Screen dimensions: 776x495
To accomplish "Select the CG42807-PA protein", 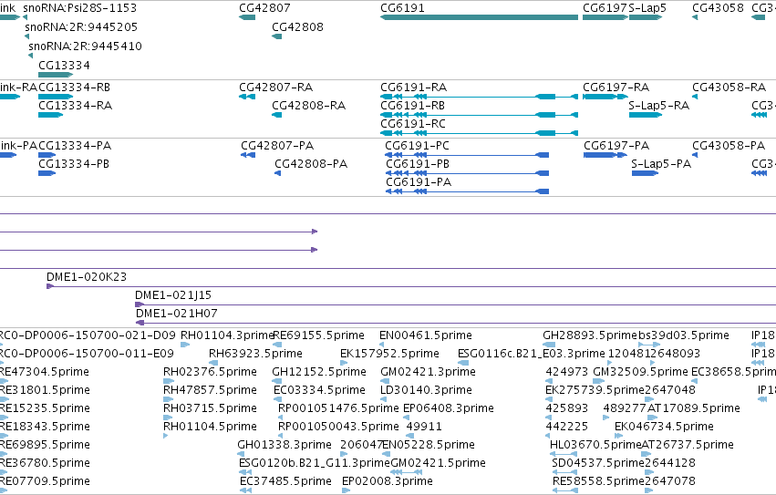I will pyautogui.click(x=248, y=155).
